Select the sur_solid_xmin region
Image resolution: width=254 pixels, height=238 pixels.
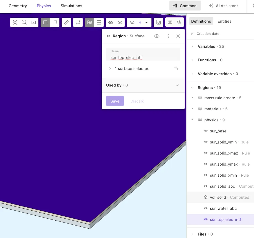[x=220, y=175]
